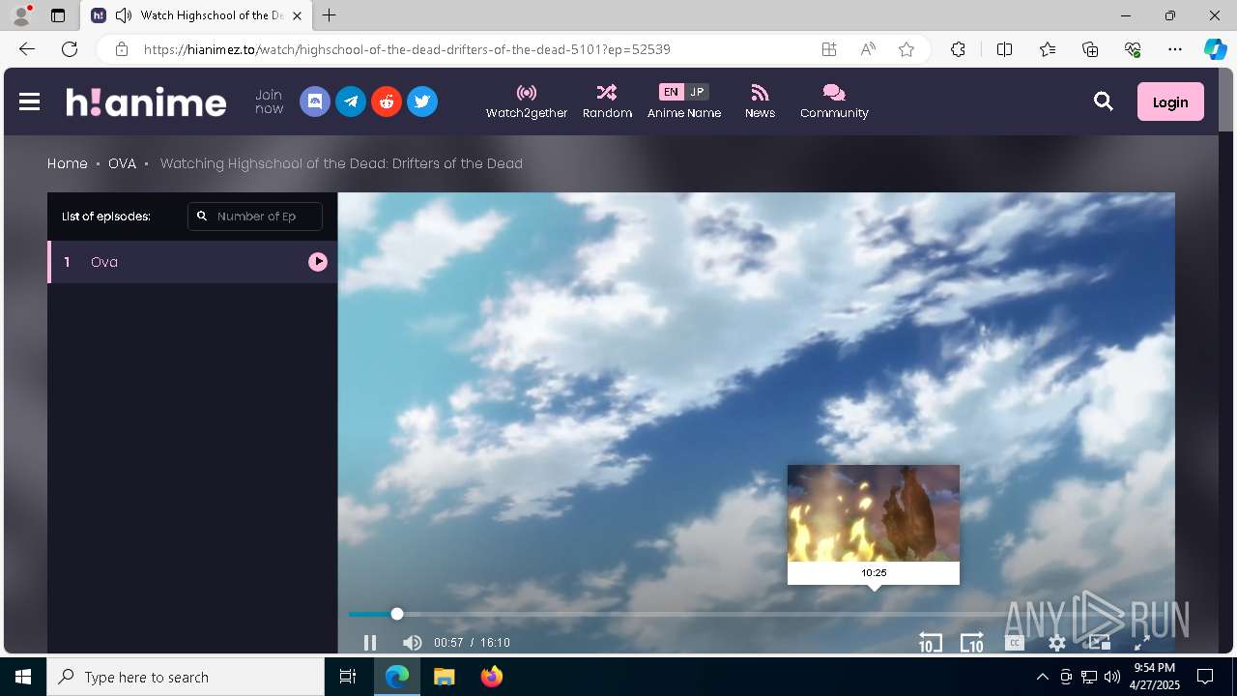Rewind video 10 seconds

click(930, 643)
